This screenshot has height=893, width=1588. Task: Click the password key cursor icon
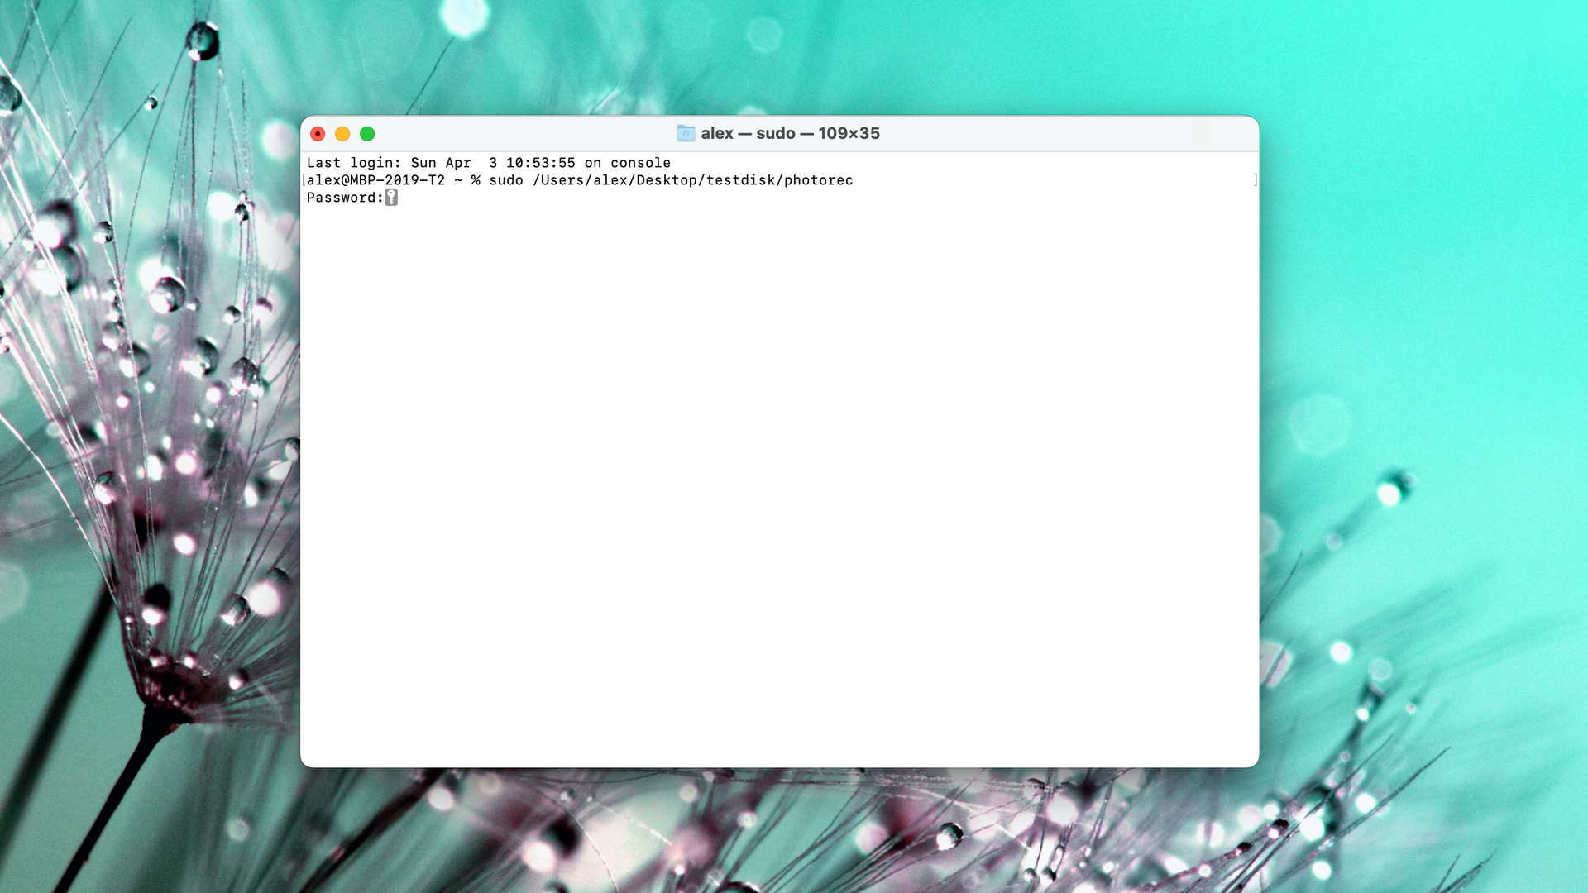tap(391, 198)
